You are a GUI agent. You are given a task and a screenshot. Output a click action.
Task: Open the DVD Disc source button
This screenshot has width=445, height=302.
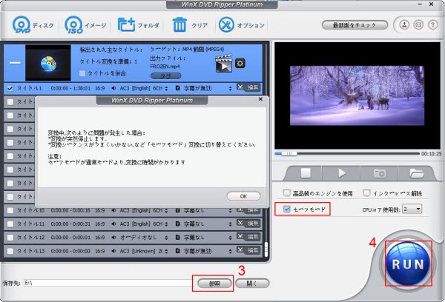[x=33, y=25]
